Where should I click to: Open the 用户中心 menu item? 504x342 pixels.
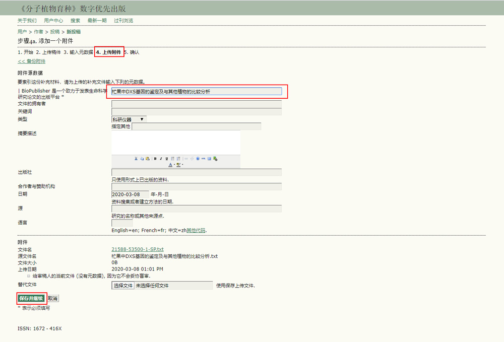pos(53,21)
